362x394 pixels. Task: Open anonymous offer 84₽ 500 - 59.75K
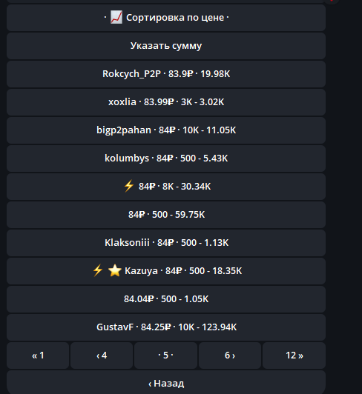[x=166, y=215]
